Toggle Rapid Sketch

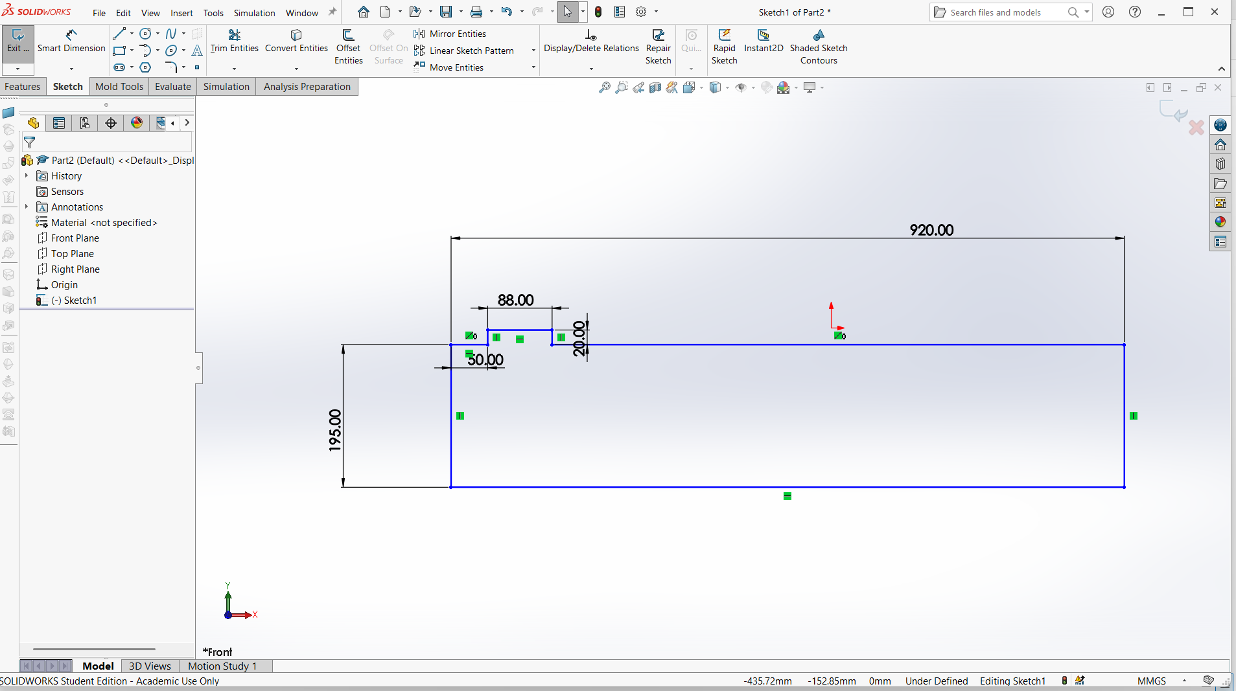724,47
